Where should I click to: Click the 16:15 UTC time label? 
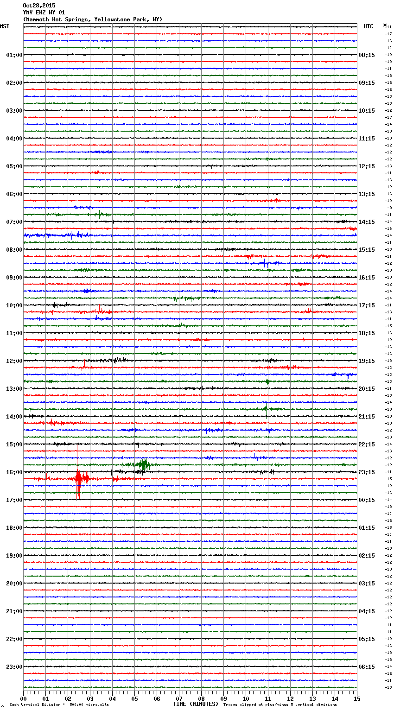coord(367,278)
